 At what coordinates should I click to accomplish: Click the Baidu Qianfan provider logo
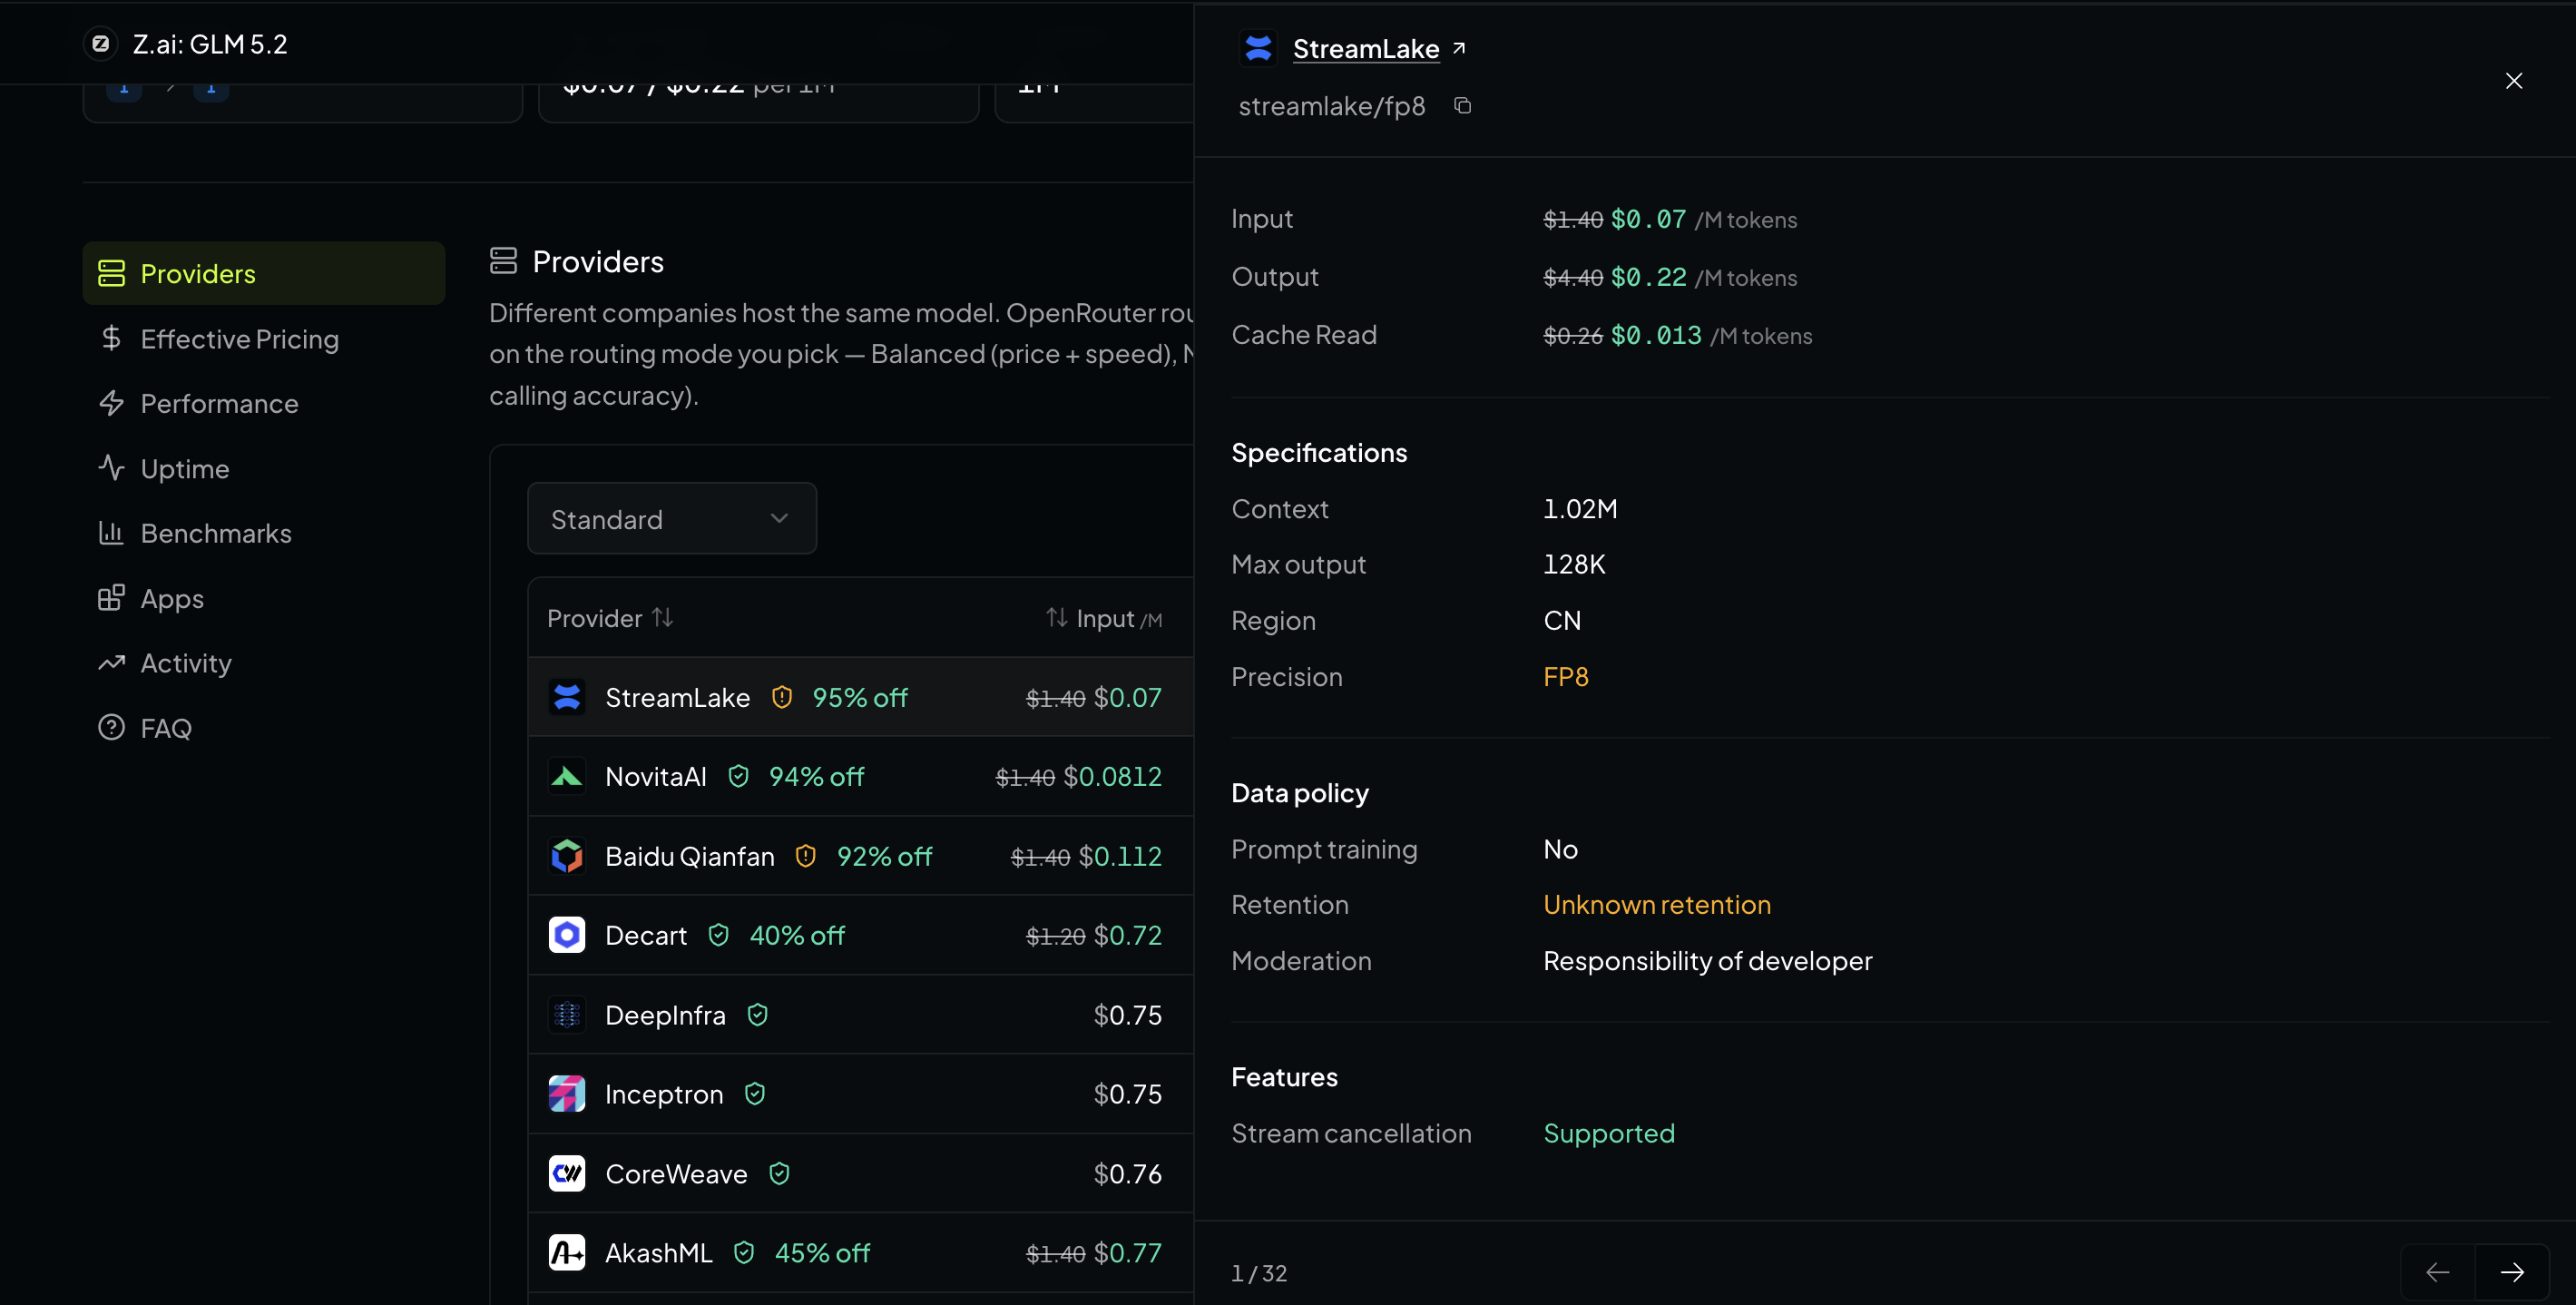(x=567, y=856)
